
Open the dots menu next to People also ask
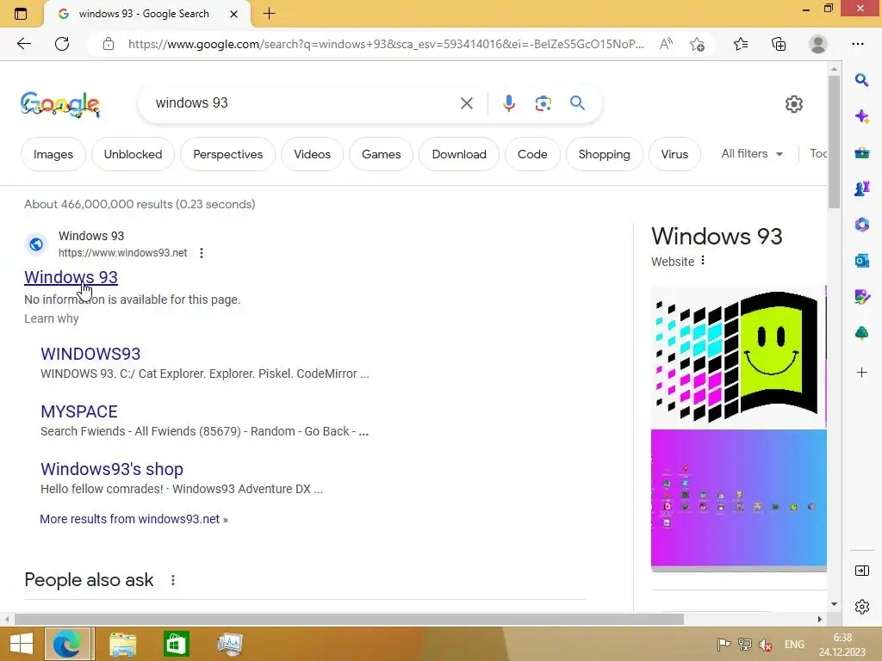pyautogui.click(x=173, y=580)
